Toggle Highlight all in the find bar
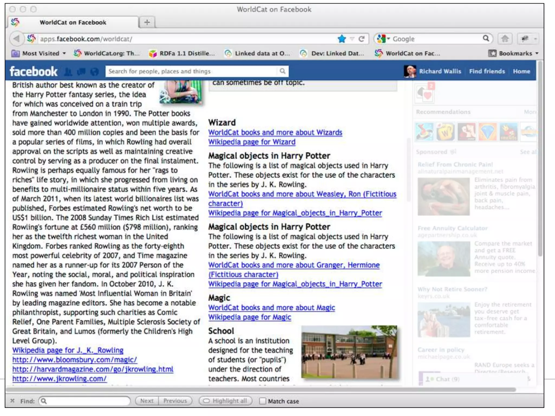555x416 pixels. coord(225,401)
